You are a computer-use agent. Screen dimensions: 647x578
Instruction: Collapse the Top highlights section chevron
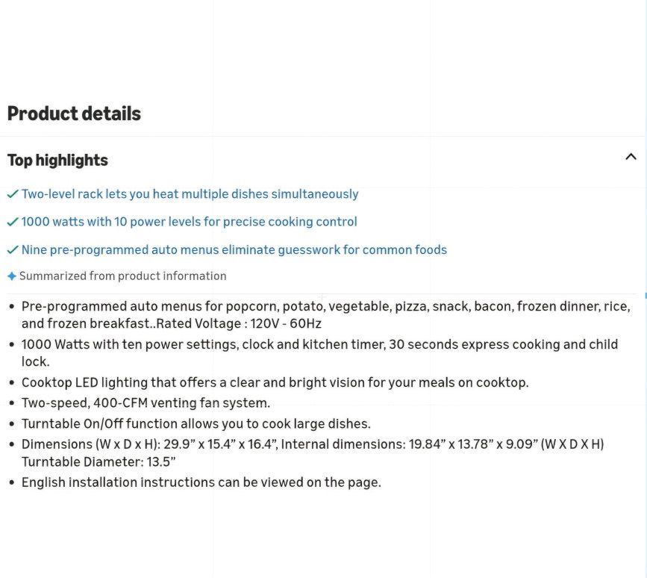tap(631, 157)
